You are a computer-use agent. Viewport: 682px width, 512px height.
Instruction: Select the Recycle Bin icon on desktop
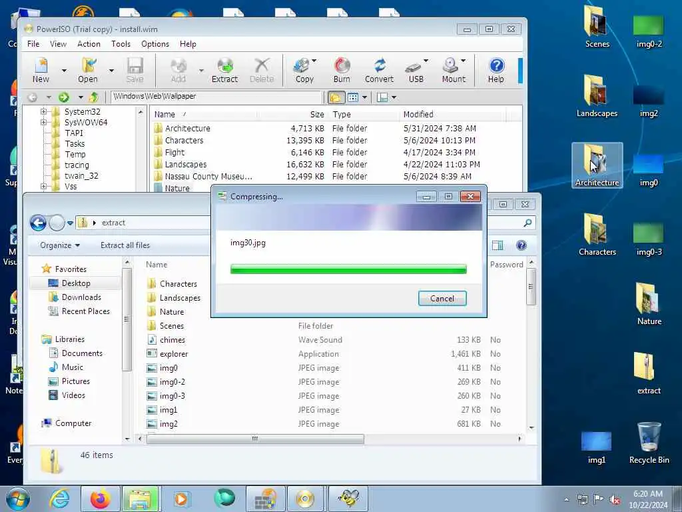click(649, 443)
